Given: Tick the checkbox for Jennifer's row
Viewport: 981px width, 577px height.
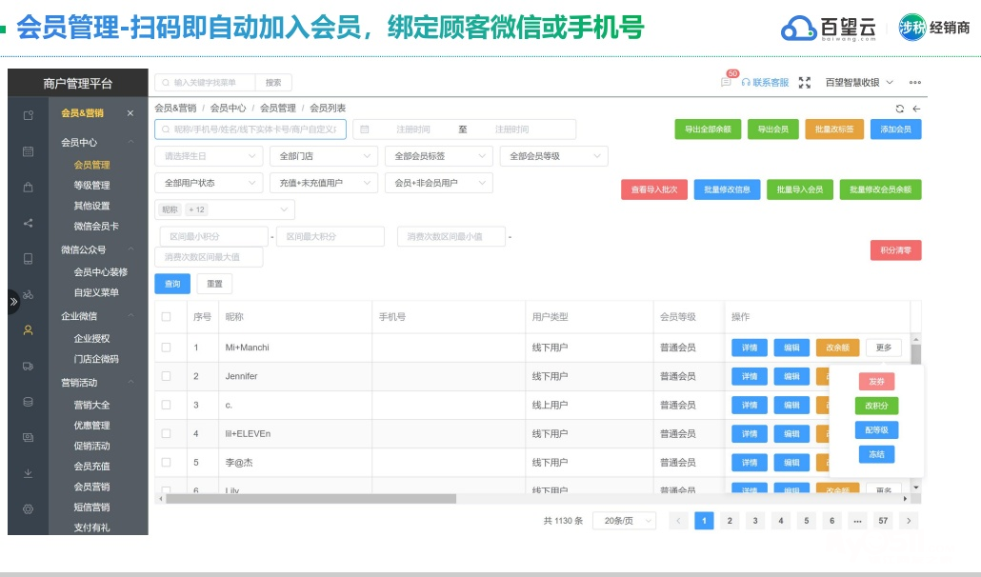Looking at the screenshot, I should (x=167, y=376).
